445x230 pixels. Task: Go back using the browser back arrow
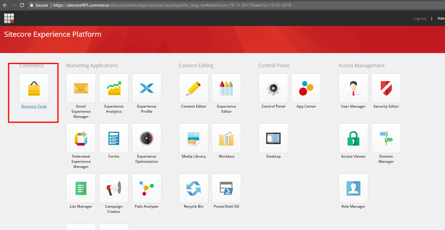click(5, 5)
